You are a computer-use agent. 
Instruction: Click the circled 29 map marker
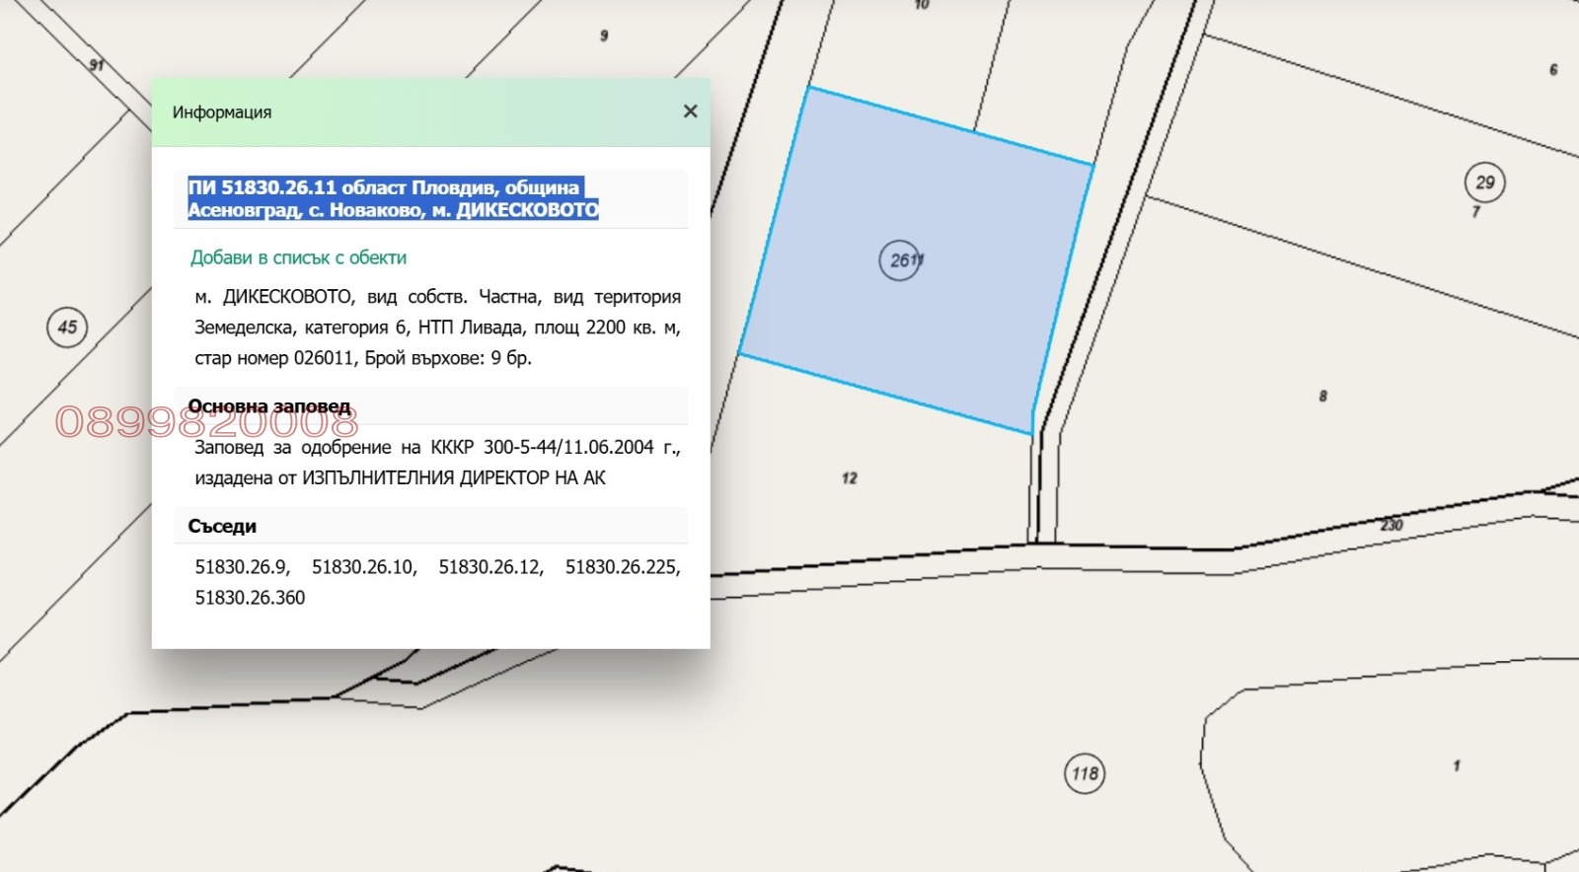[x=1484, y=182]
